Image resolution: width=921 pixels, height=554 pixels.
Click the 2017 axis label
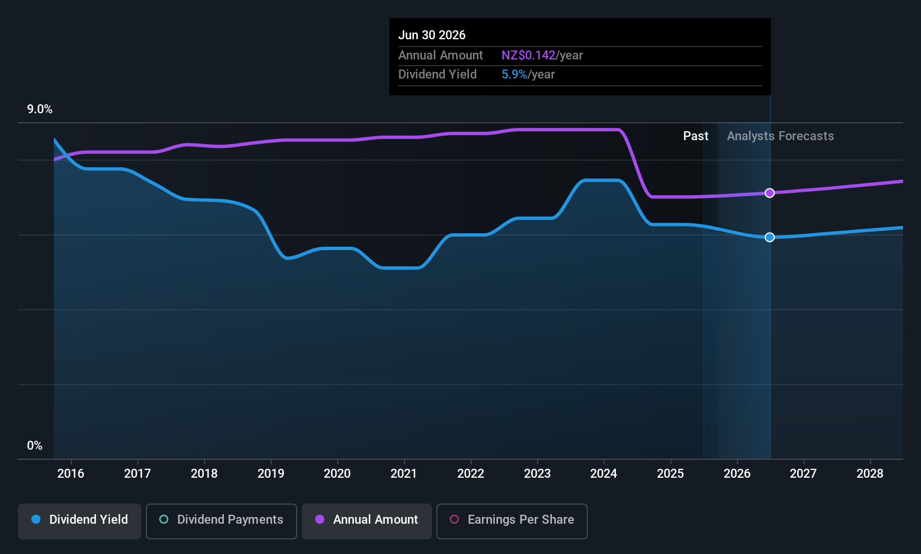[x=137, y=474]
